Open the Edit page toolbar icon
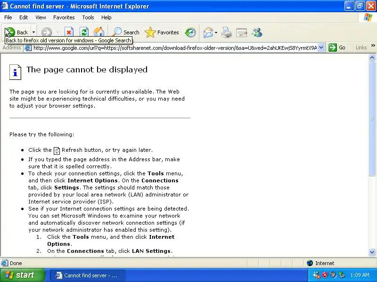 point(242,32)
